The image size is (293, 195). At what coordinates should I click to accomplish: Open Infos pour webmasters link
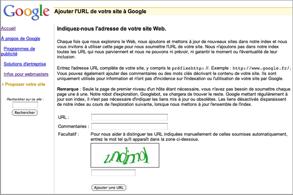click(26, 74)
